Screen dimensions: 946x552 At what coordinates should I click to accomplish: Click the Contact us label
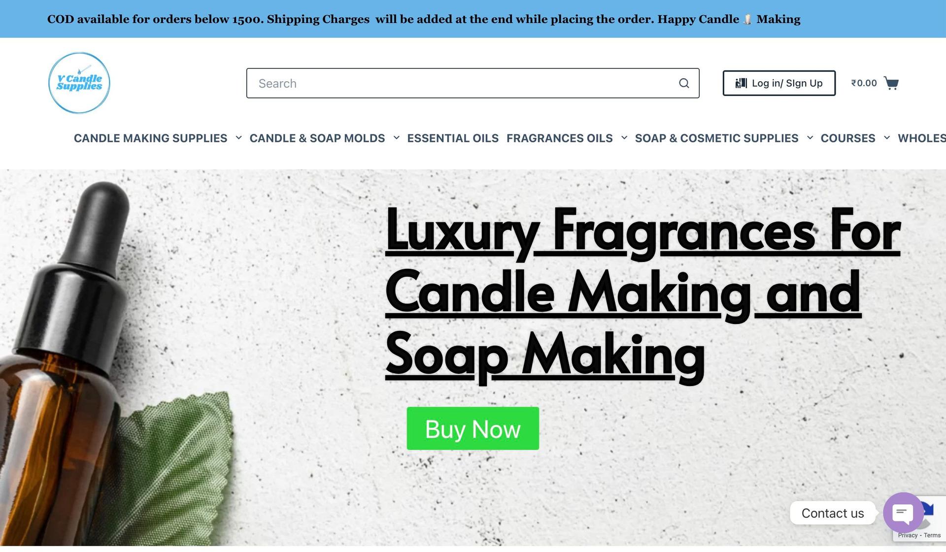click(833, 513)
